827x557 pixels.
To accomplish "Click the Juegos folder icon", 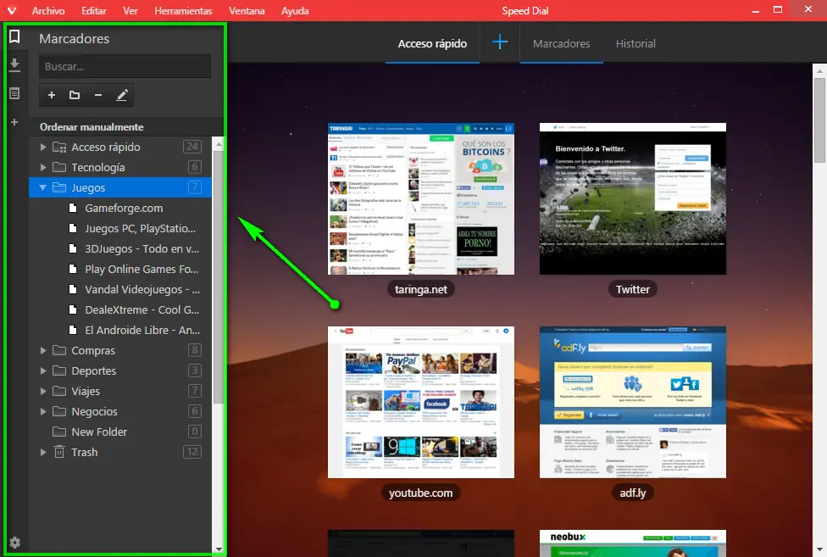I will pos(59,187).
